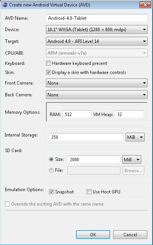Click the Internal Storage field showing 250
The image size is (153, 245).
(x=86, y=137)
